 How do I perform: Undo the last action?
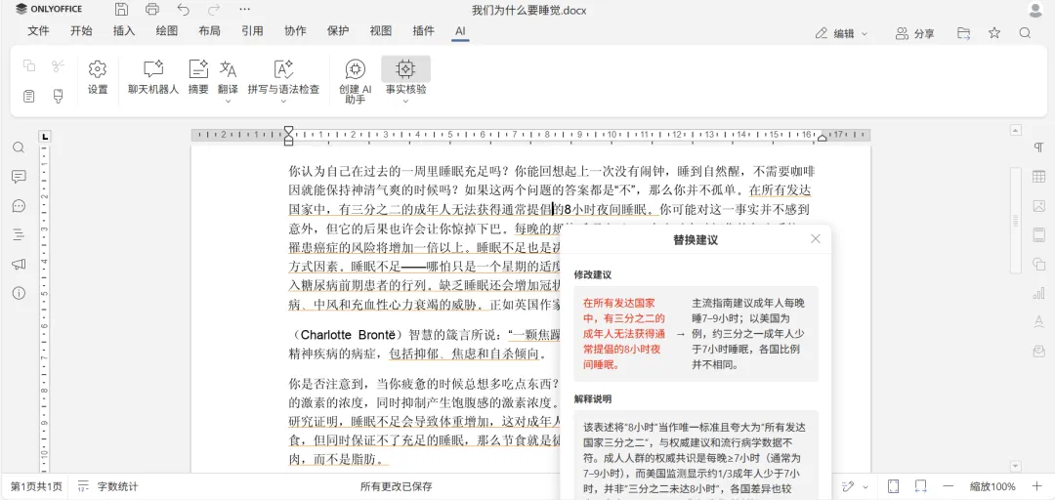pos(183,10)
